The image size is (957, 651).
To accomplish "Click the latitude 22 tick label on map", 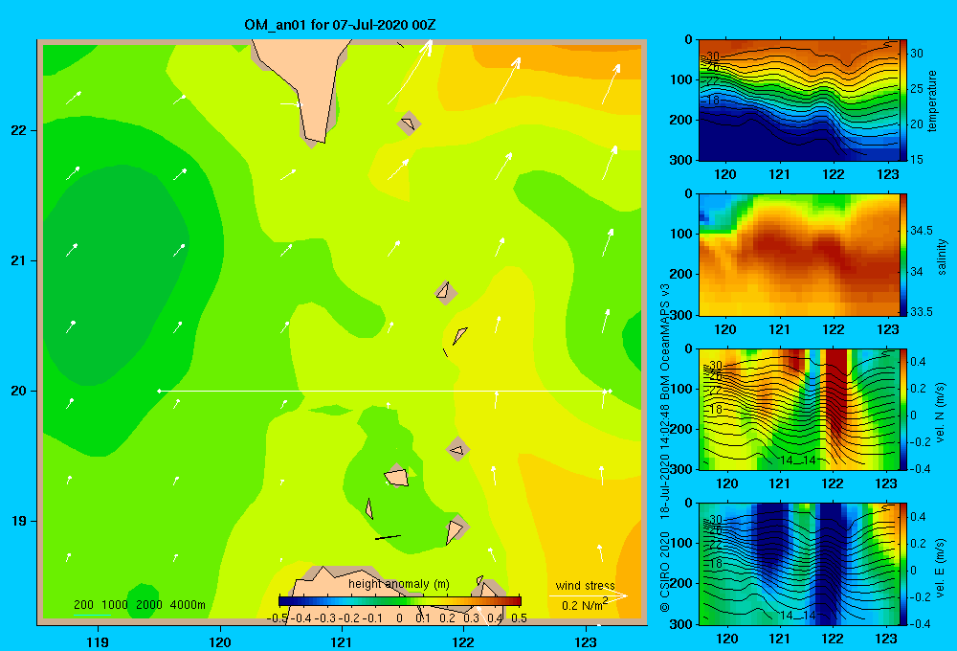I will [x=19, y=130].
